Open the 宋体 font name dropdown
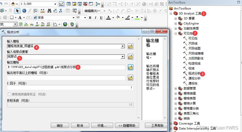The width and height of the screenshot is (242, 132). pos(74,18)
